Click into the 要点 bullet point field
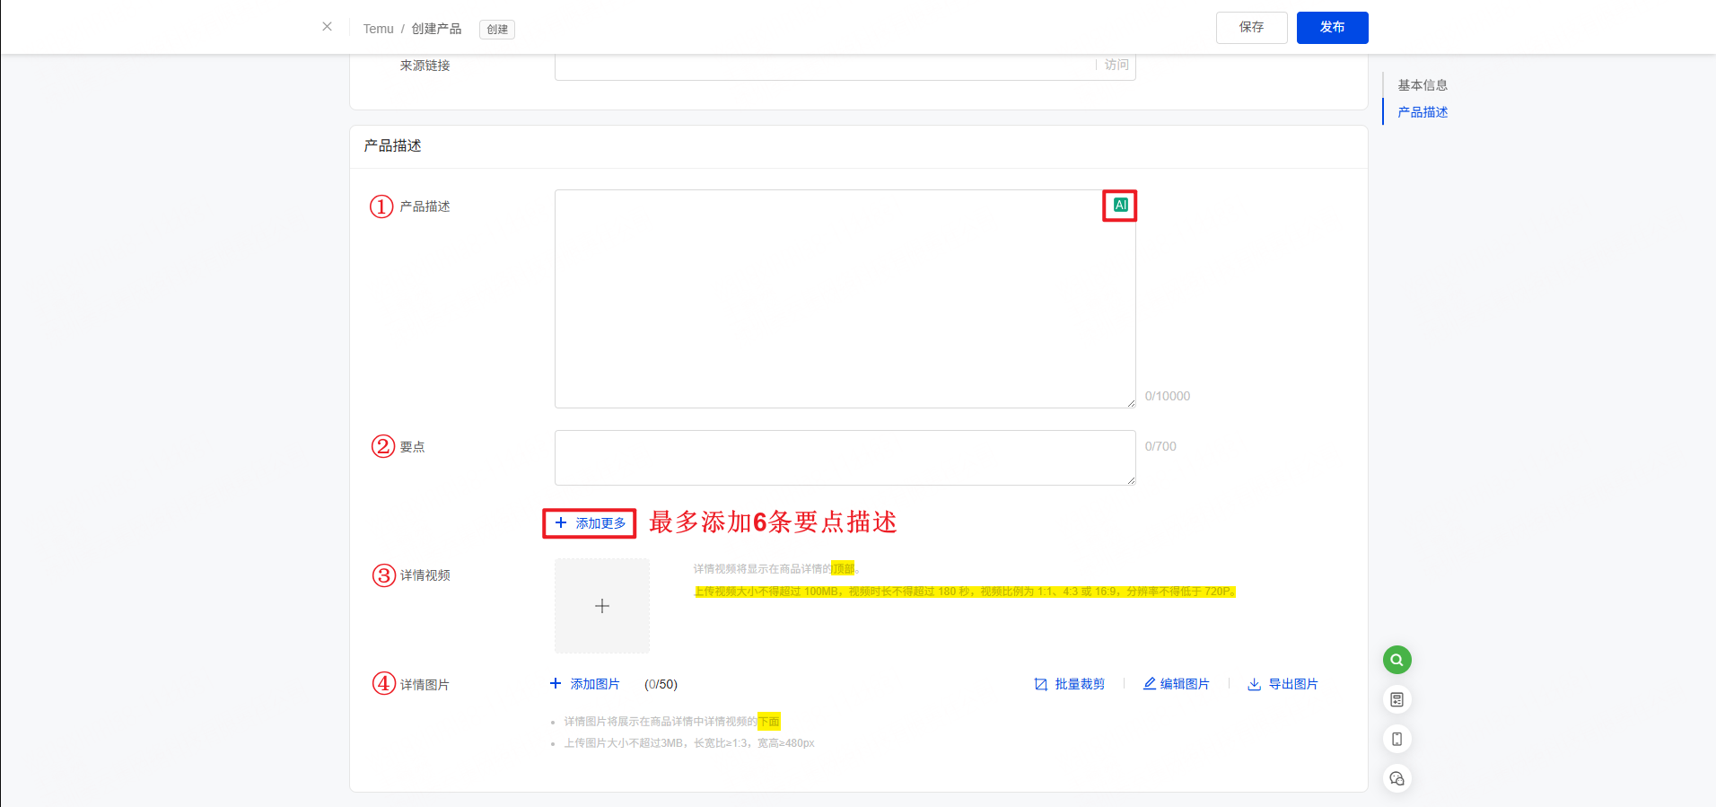The height and width of the screenshot is (807, 1716). 844,458
